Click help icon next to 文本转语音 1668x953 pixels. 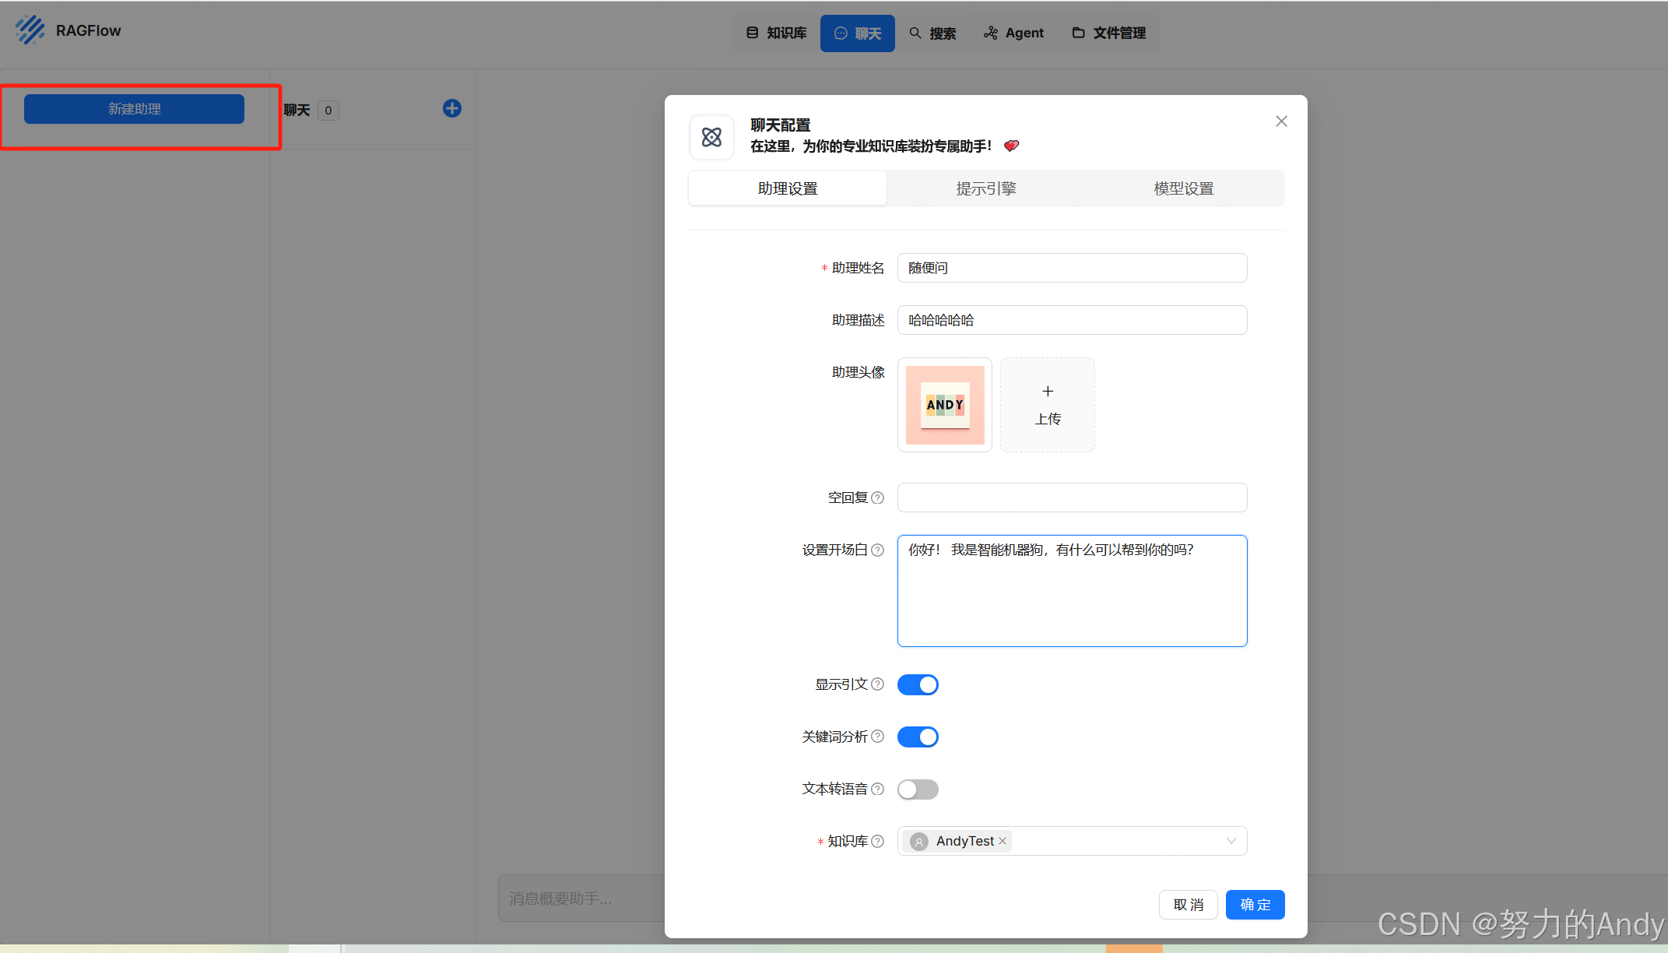pyautogui.click(x=878, y=789)
